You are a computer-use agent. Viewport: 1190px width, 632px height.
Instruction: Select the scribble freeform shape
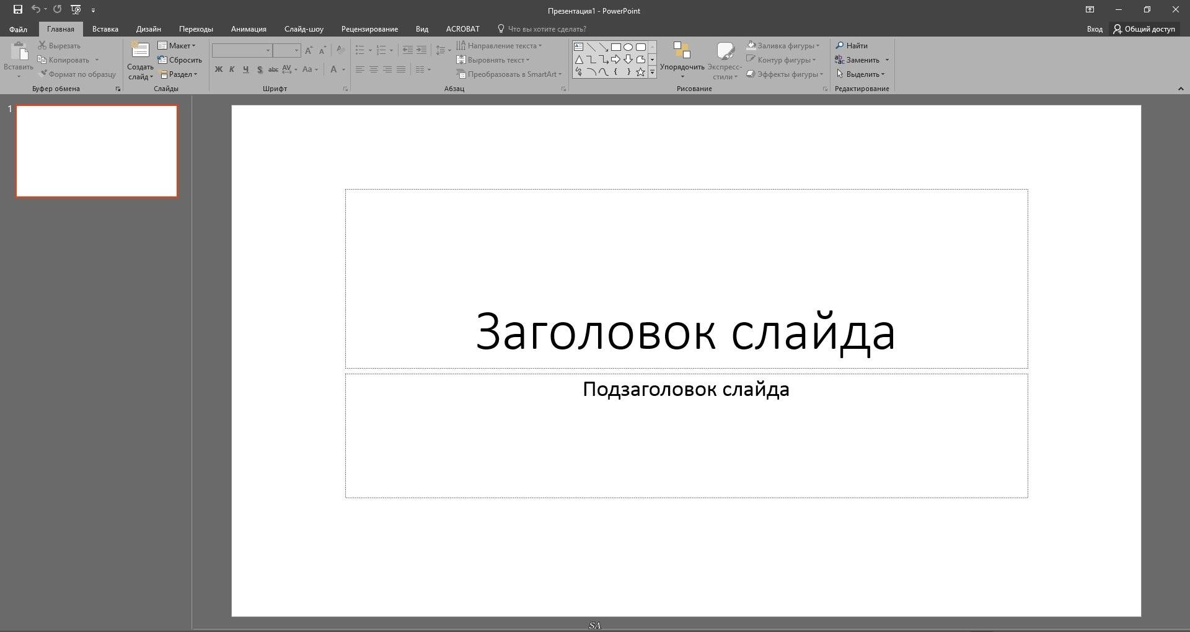(578, 72)
